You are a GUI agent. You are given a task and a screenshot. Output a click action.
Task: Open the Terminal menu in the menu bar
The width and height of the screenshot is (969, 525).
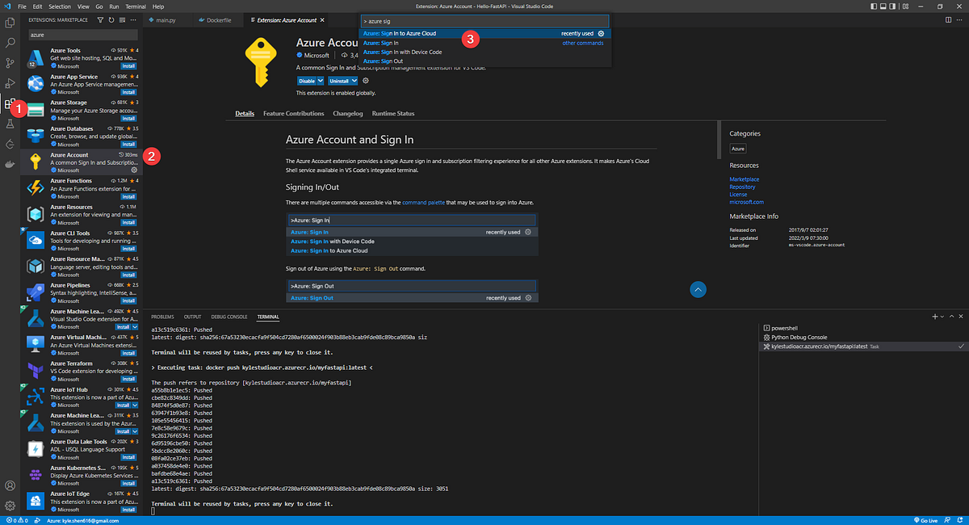pos(135,5)
